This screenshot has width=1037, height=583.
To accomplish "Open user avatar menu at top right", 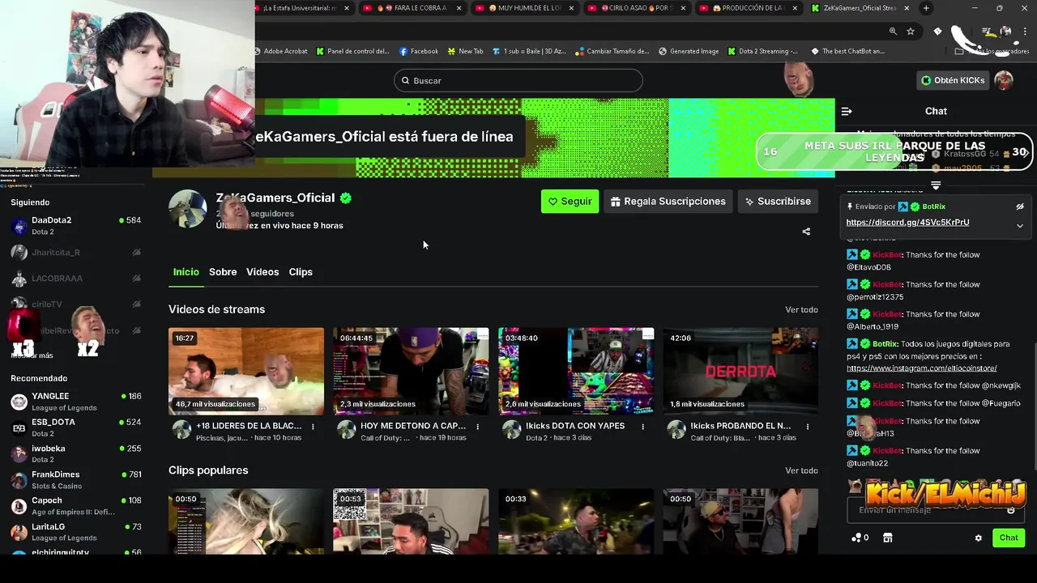I will pos(1004,80).
